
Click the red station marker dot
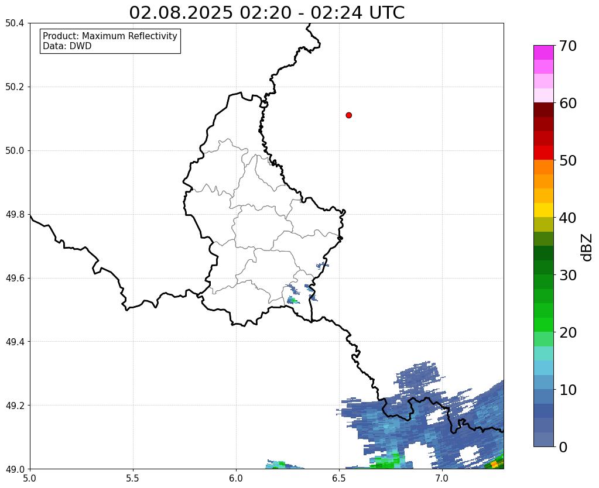(x=348, y=115)
